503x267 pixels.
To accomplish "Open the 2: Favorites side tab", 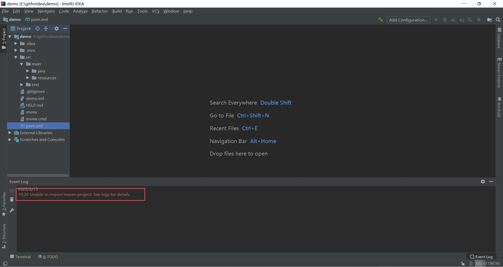I will point(4,204).
